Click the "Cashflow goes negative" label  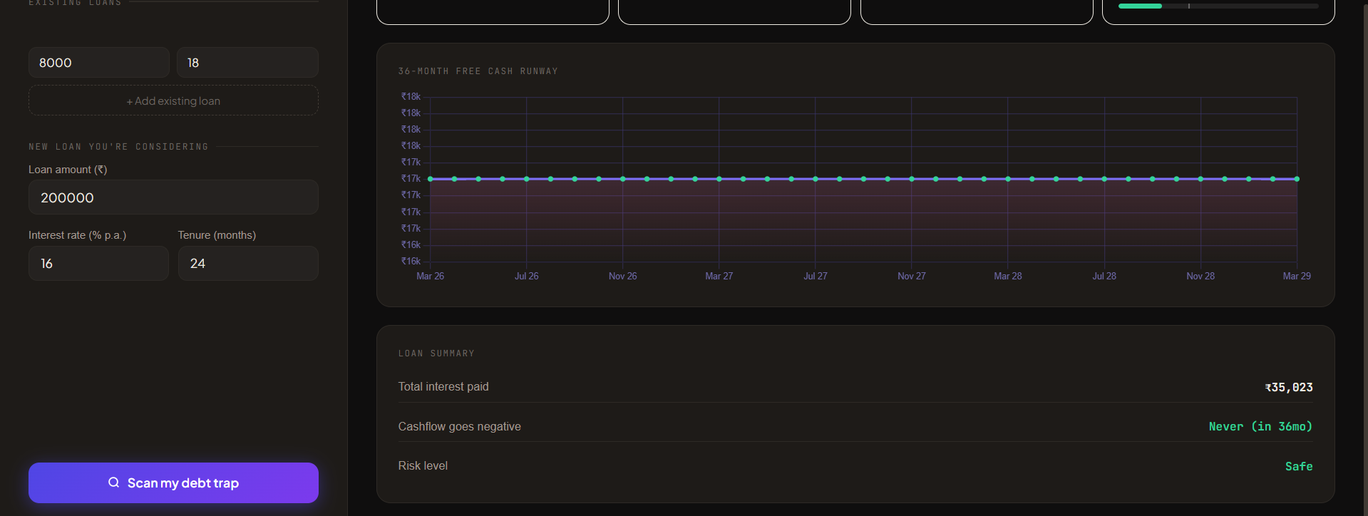(460, 426)
